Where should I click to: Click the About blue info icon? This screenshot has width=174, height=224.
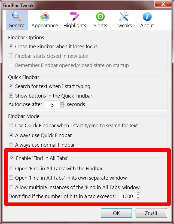147,16
